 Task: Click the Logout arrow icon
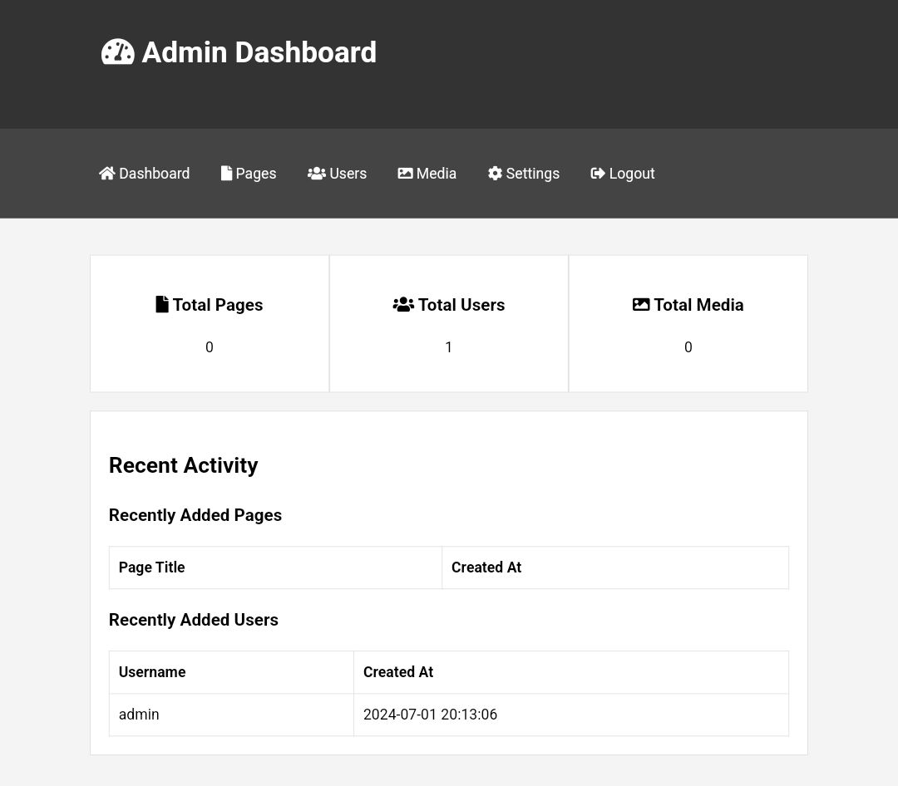(x=598, y=173)
